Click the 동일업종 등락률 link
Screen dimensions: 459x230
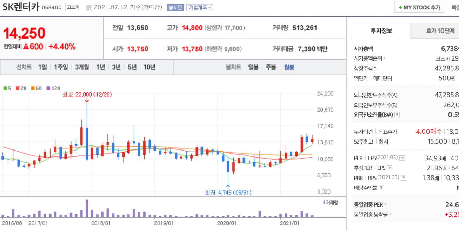coord(371,214)
